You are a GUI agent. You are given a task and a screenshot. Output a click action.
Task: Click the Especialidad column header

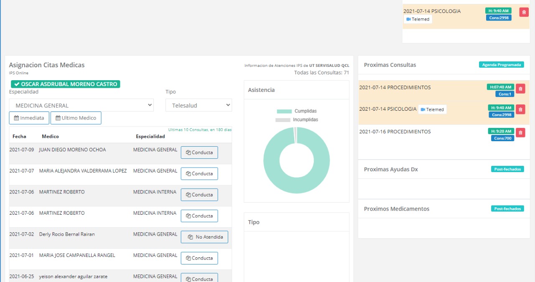(x=150, y=136)
